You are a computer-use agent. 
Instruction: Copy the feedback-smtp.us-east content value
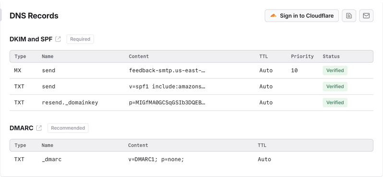167,71
